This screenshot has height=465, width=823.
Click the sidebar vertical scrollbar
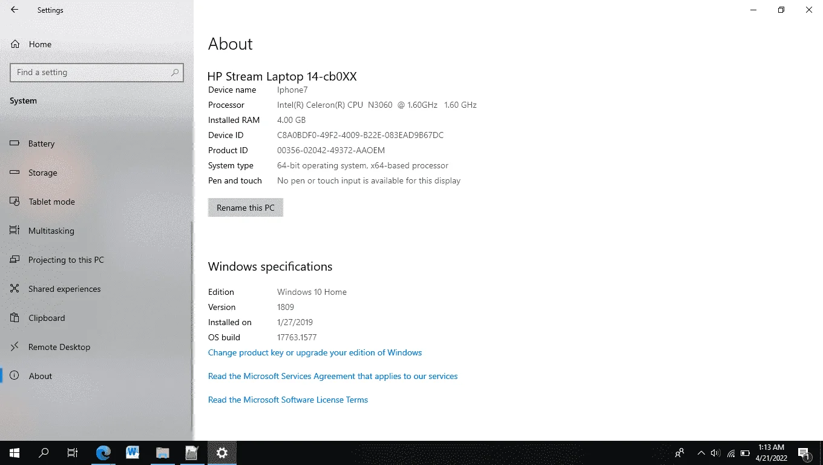tap(192, 325)
